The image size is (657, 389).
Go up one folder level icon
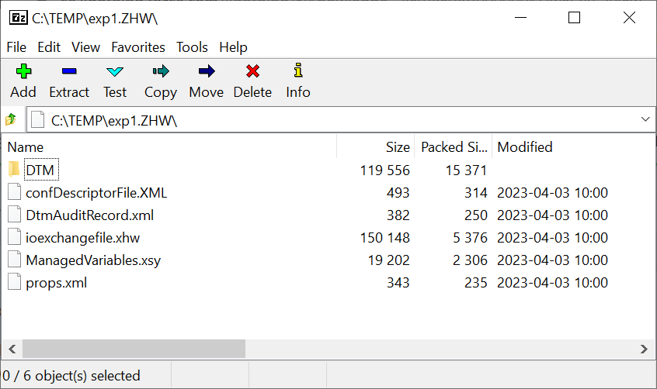[11, 119]
